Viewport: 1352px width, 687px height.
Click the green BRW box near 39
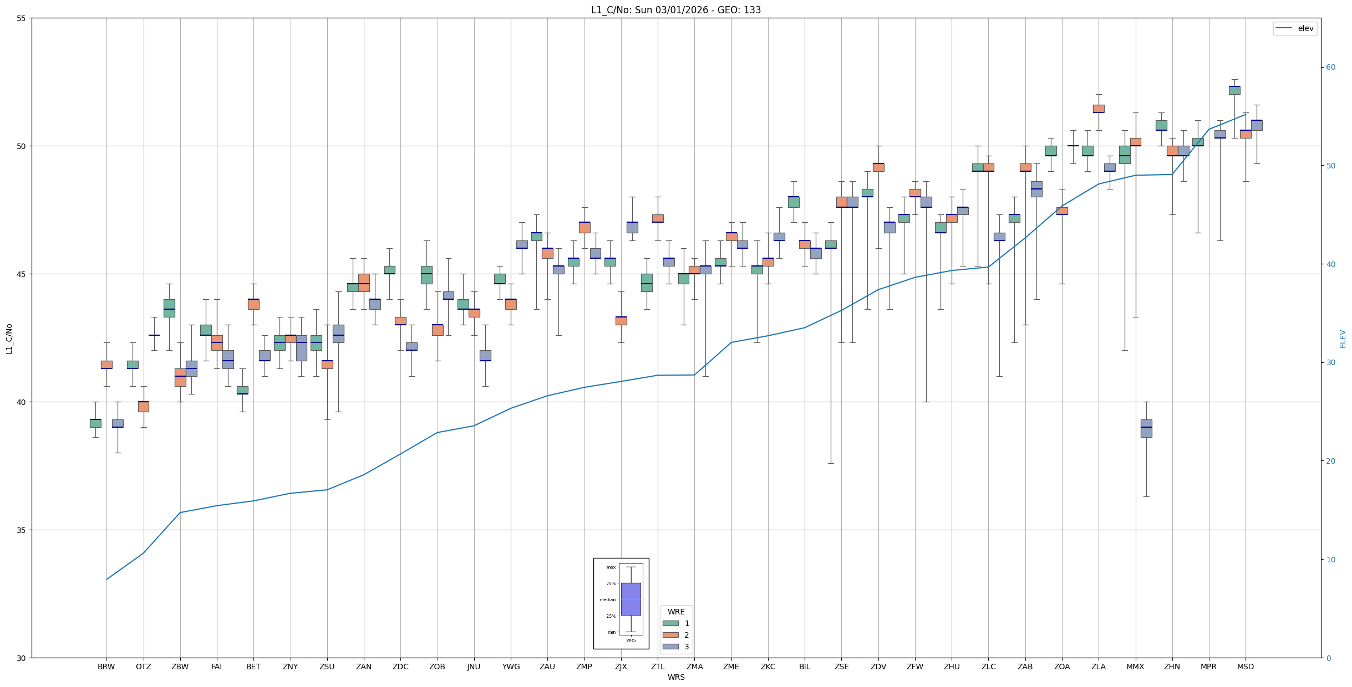pyautogui.click(x=95, y=423)
